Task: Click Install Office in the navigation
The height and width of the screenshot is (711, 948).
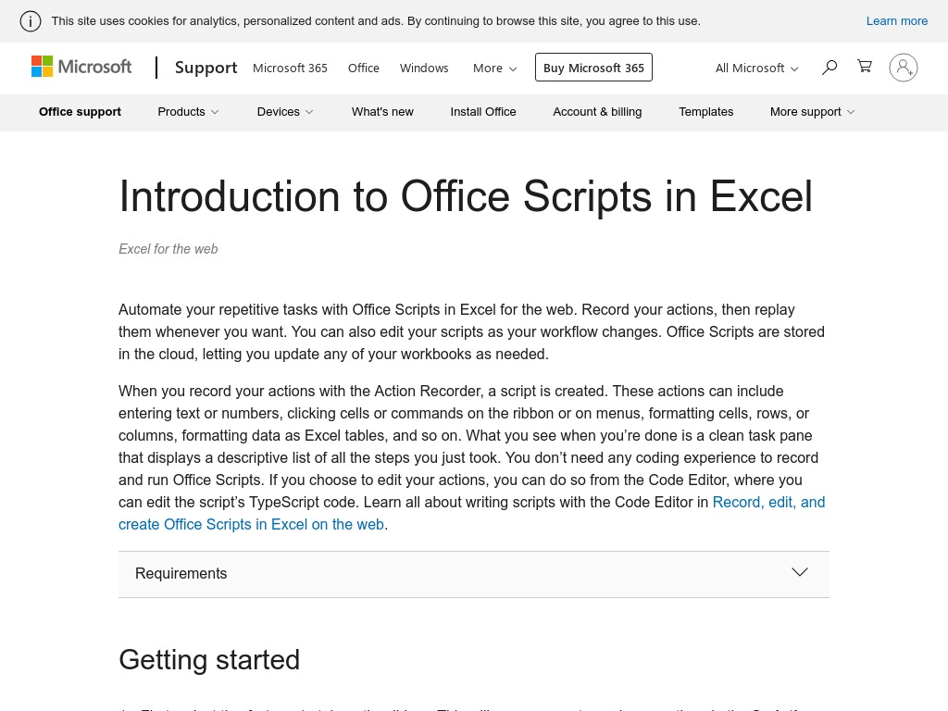Action: 483,112
